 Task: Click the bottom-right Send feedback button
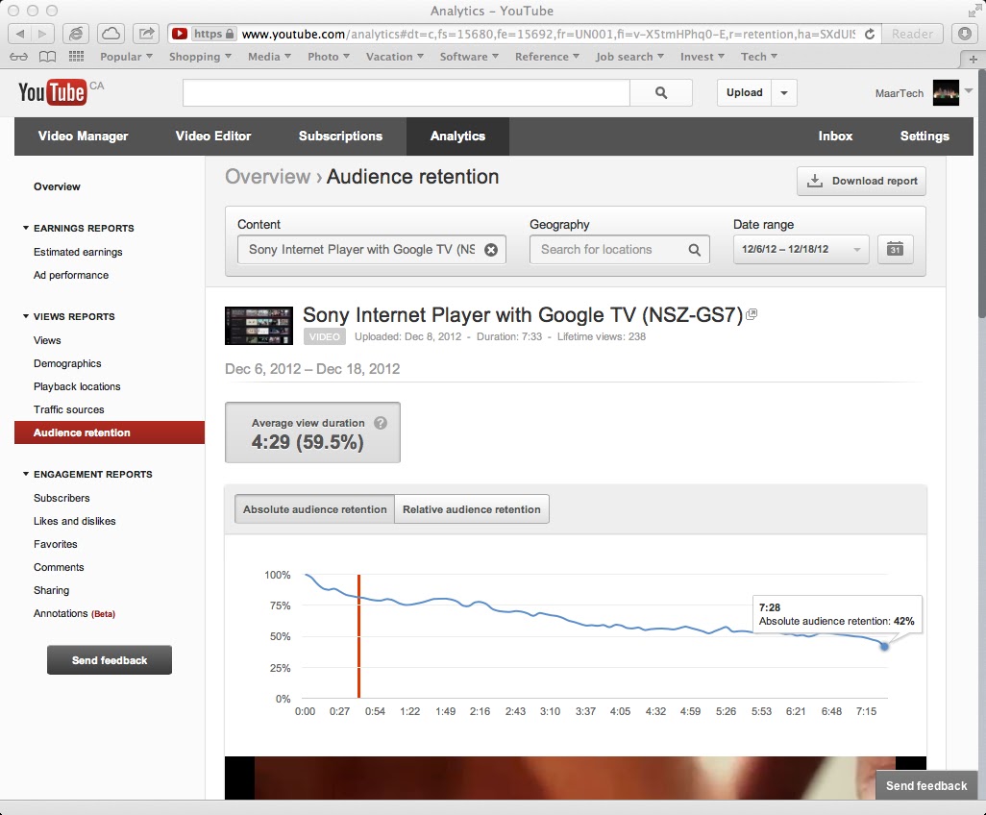pyautogui.click(x=926, y=785)
